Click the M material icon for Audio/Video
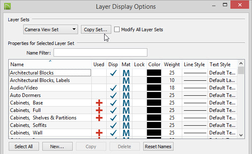 [x=126, y=88]
